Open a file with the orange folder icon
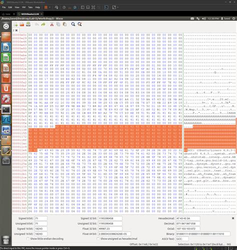This screenshot has height=250, width=237. click(x=22, y=24)
